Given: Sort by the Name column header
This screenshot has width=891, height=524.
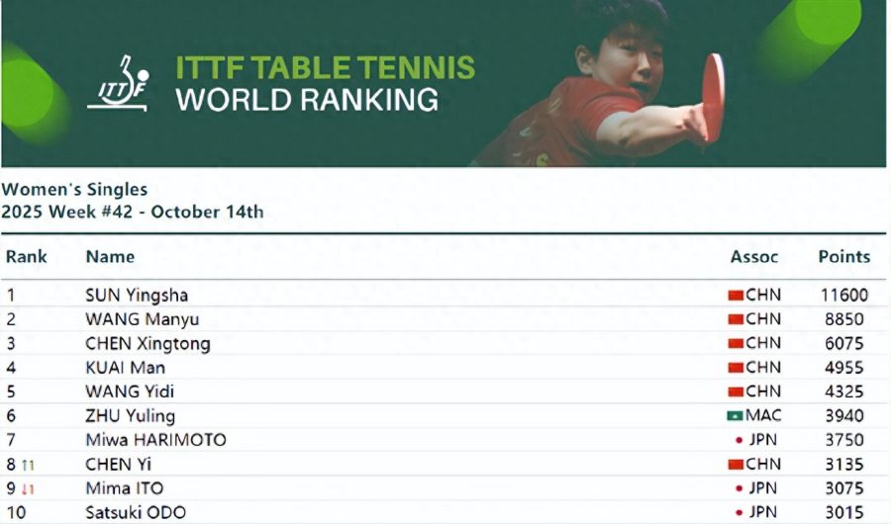Looking at the screenshot, I should (110, 257).
